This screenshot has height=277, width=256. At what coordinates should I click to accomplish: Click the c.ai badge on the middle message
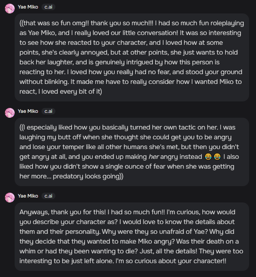coord(48,111)
